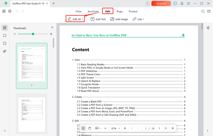Select the Hand tool
The image size is (213, 136).
tap(90, 128)
